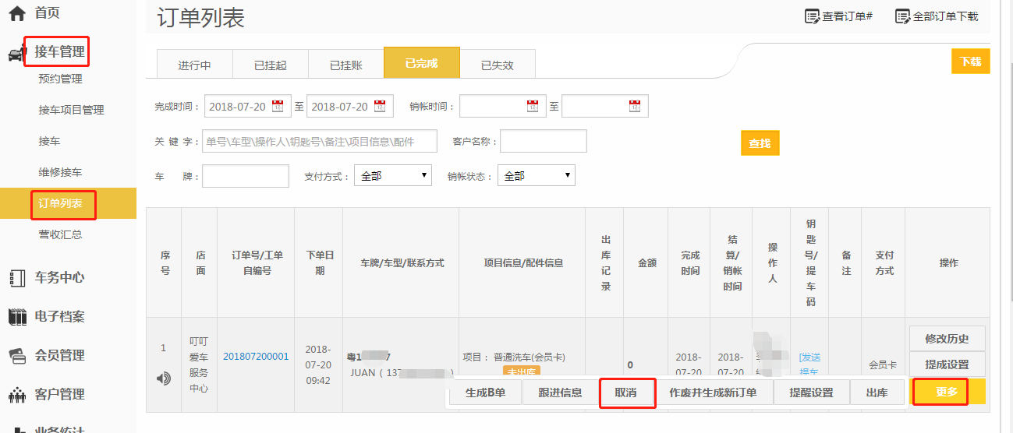Click the 关键字 keyword search field
This screenshot has height=433, width=1013.
pyautogui.click(x=320, y=142)
